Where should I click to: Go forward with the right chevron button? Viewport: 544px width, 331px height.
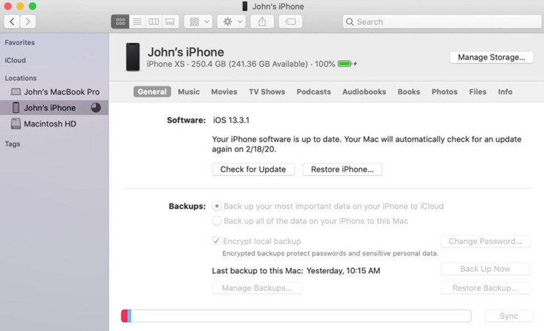coord(28,22)
